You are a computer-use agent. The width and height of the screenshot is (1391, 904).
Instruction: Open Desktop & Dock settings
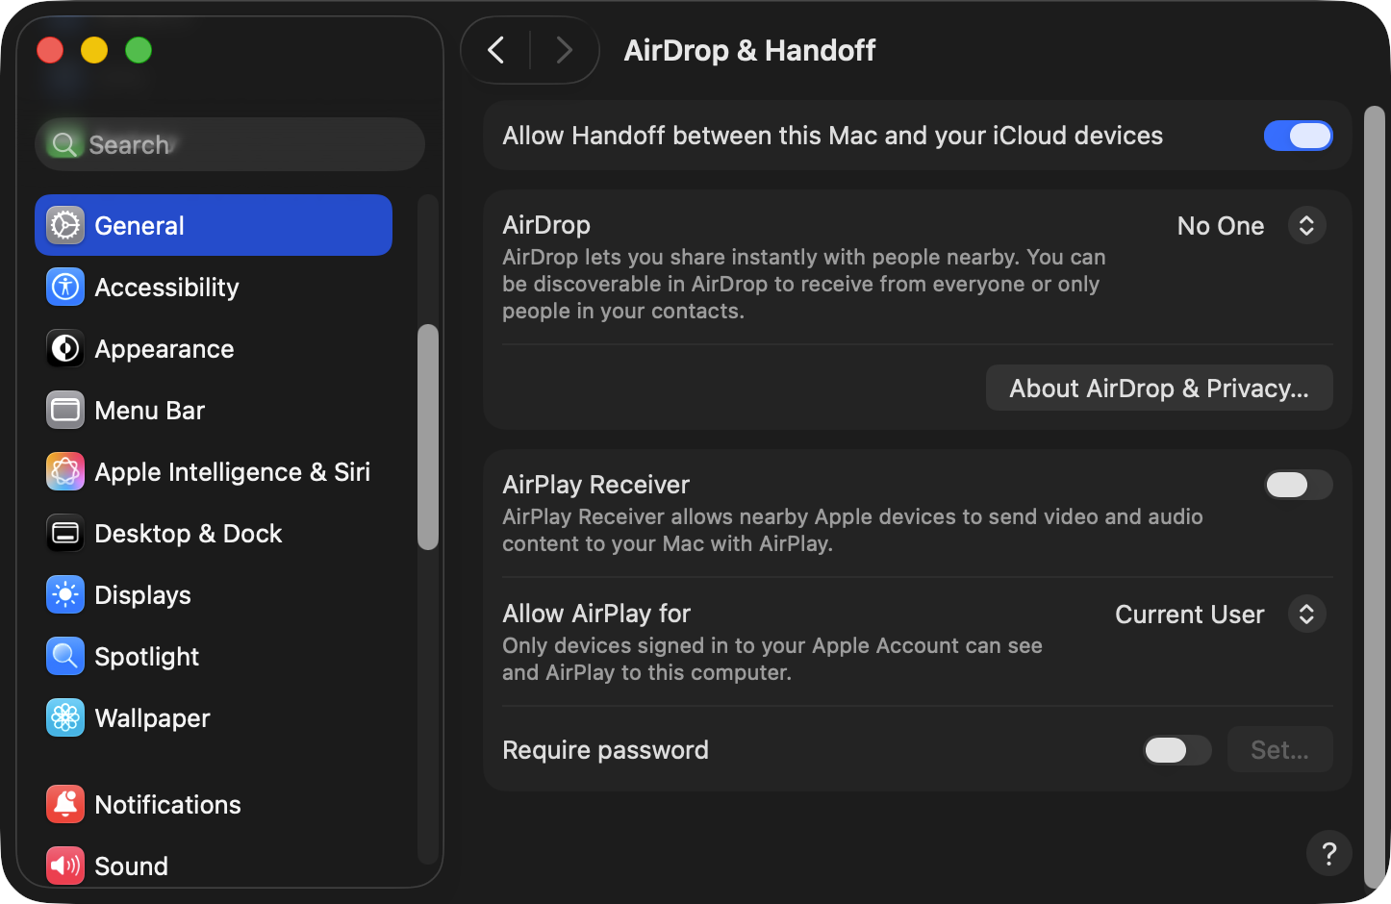[x=214, y=533]
